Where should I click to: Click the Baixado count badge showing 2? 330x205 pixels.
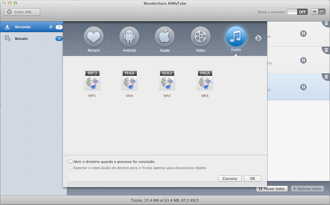[x=59, y=38]
